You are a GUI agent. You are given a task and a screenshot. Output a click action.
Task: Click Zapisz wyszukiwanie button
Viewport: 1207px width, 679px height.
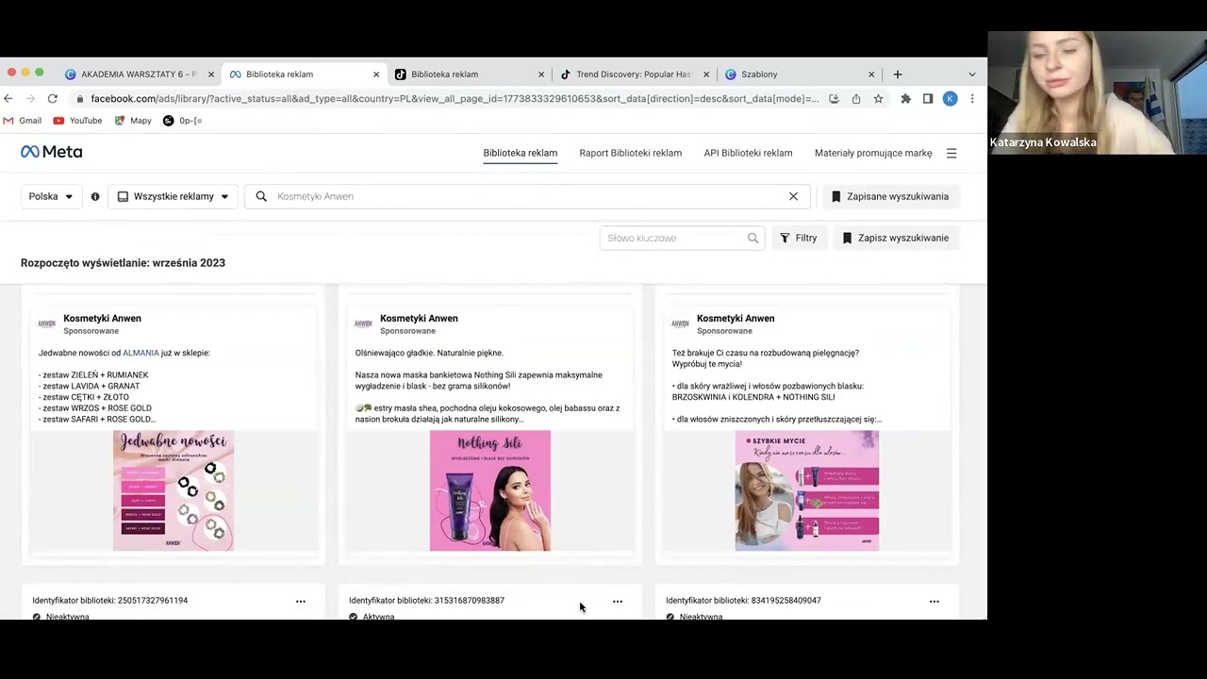pos(896,238)
